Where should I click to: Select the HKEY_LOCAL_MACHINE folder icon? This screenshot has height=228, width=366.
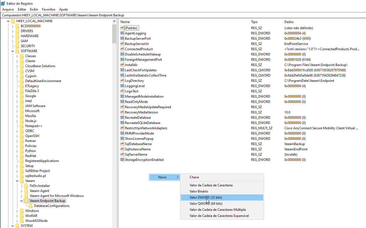pos(13,21)
